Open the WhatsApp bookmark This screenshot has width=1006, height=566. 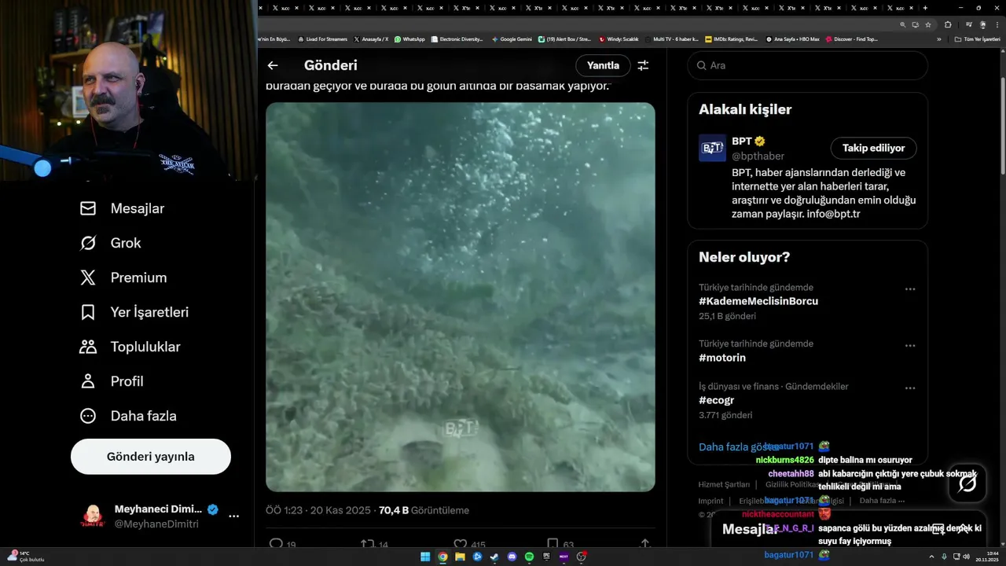tap(409, 39)
